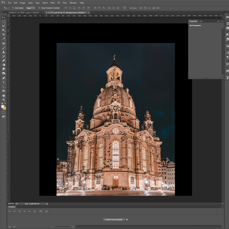Select the Eyedropper tool

4,39
